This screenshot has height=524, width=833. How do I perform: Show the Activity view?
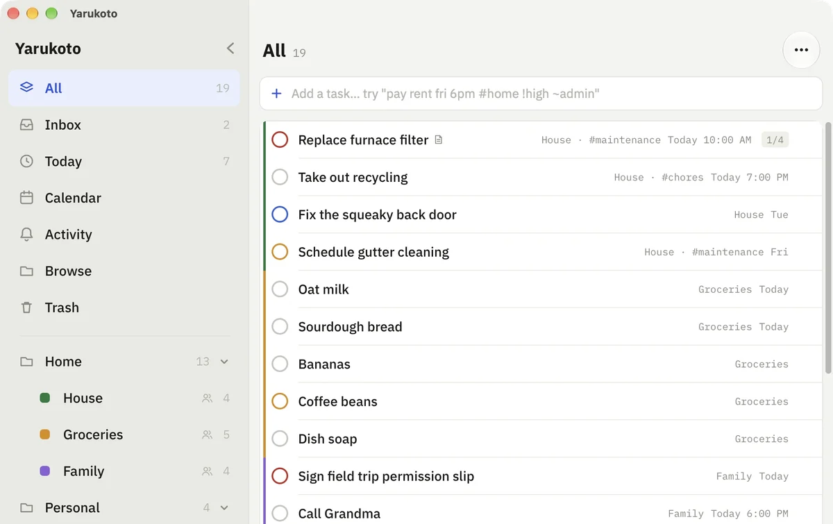124,235
